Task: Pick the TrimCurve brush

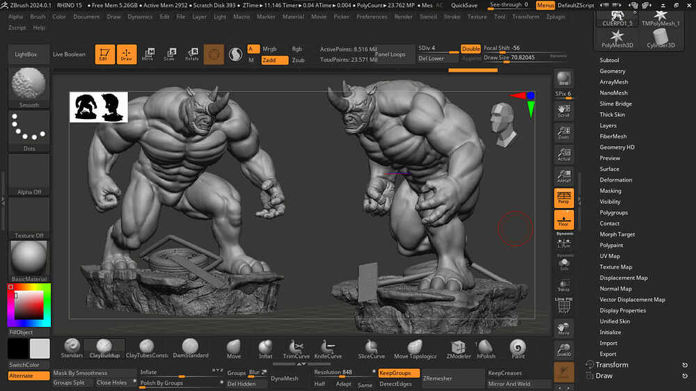Action: click(296, 349)
